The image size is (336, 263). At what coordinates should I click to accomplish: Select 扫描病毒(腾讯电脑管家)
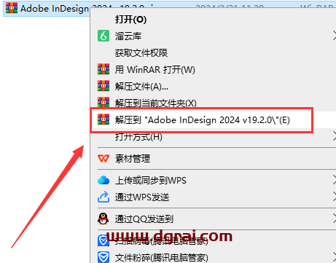point(162,240)
